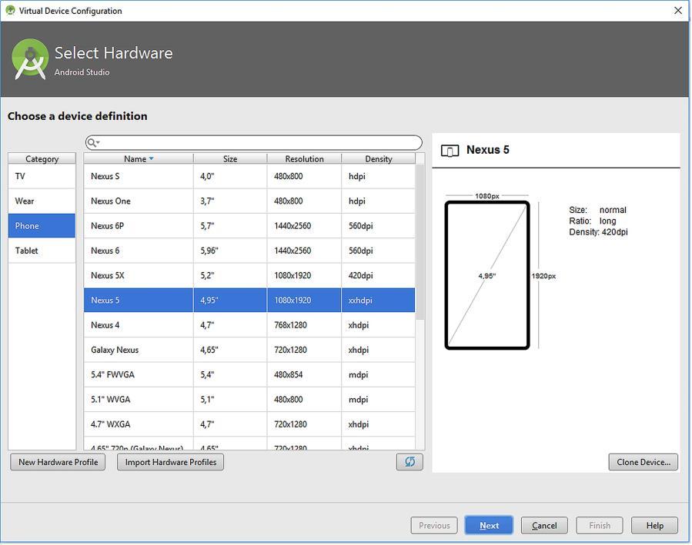Select the 4.7" WXGA device
Image resolution: width=692 pixels, height=545 pixels.
249,424
